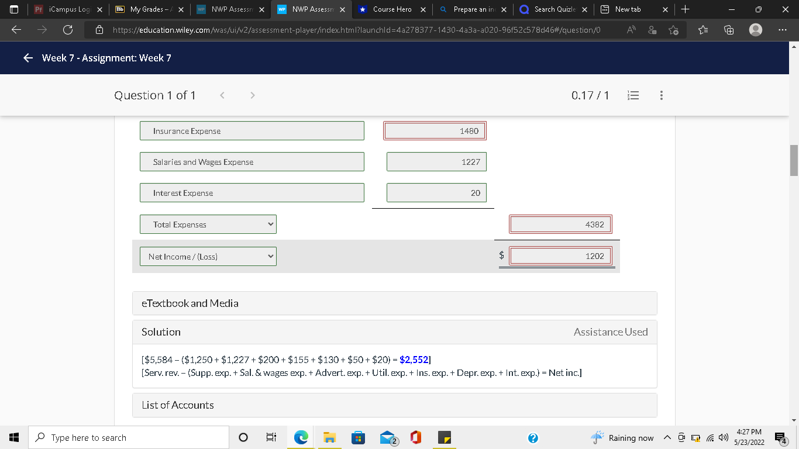
Task: Launch Microsoft Store from the taskbar
Action: tap(358, 437)
